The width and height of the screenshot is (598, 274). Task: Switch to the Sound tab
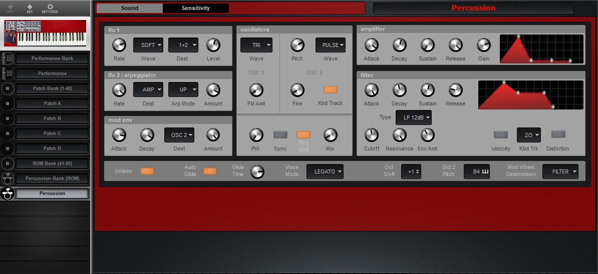(x=130, y=8)
